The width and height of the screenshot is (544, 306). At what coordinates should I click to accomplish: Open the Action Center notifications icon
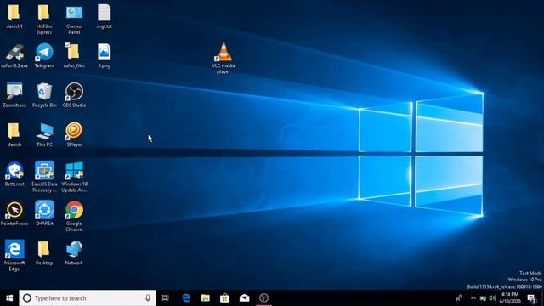532,298
